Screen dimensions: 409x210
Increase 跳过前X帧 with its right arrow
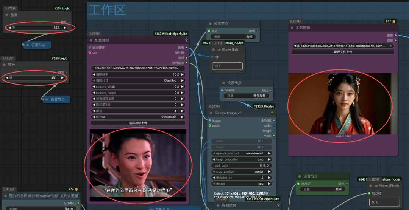pos(182,105)
